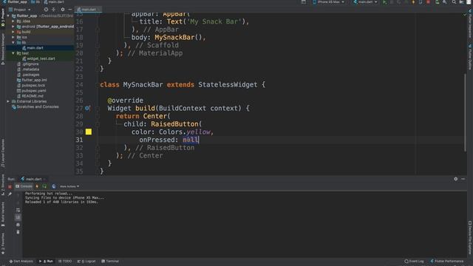Hide the Project panel with the minus icon

[x=70, y=10]
